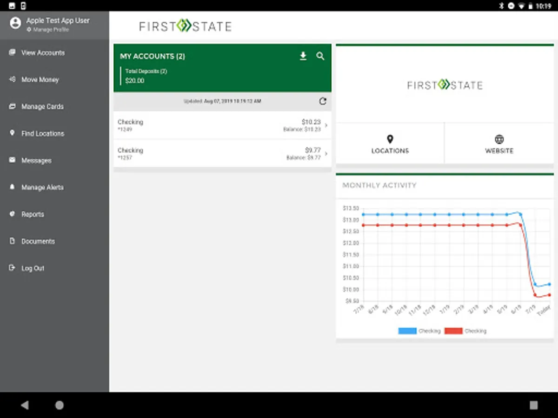Open the user profile avatar icon
Screen dimensions: 558x418
pyautogui.click(x=15, y=23)
